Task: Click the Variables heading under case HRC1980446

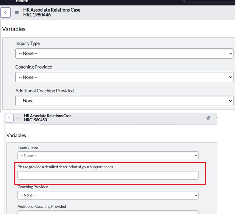Action: click(x=14, y=29)
